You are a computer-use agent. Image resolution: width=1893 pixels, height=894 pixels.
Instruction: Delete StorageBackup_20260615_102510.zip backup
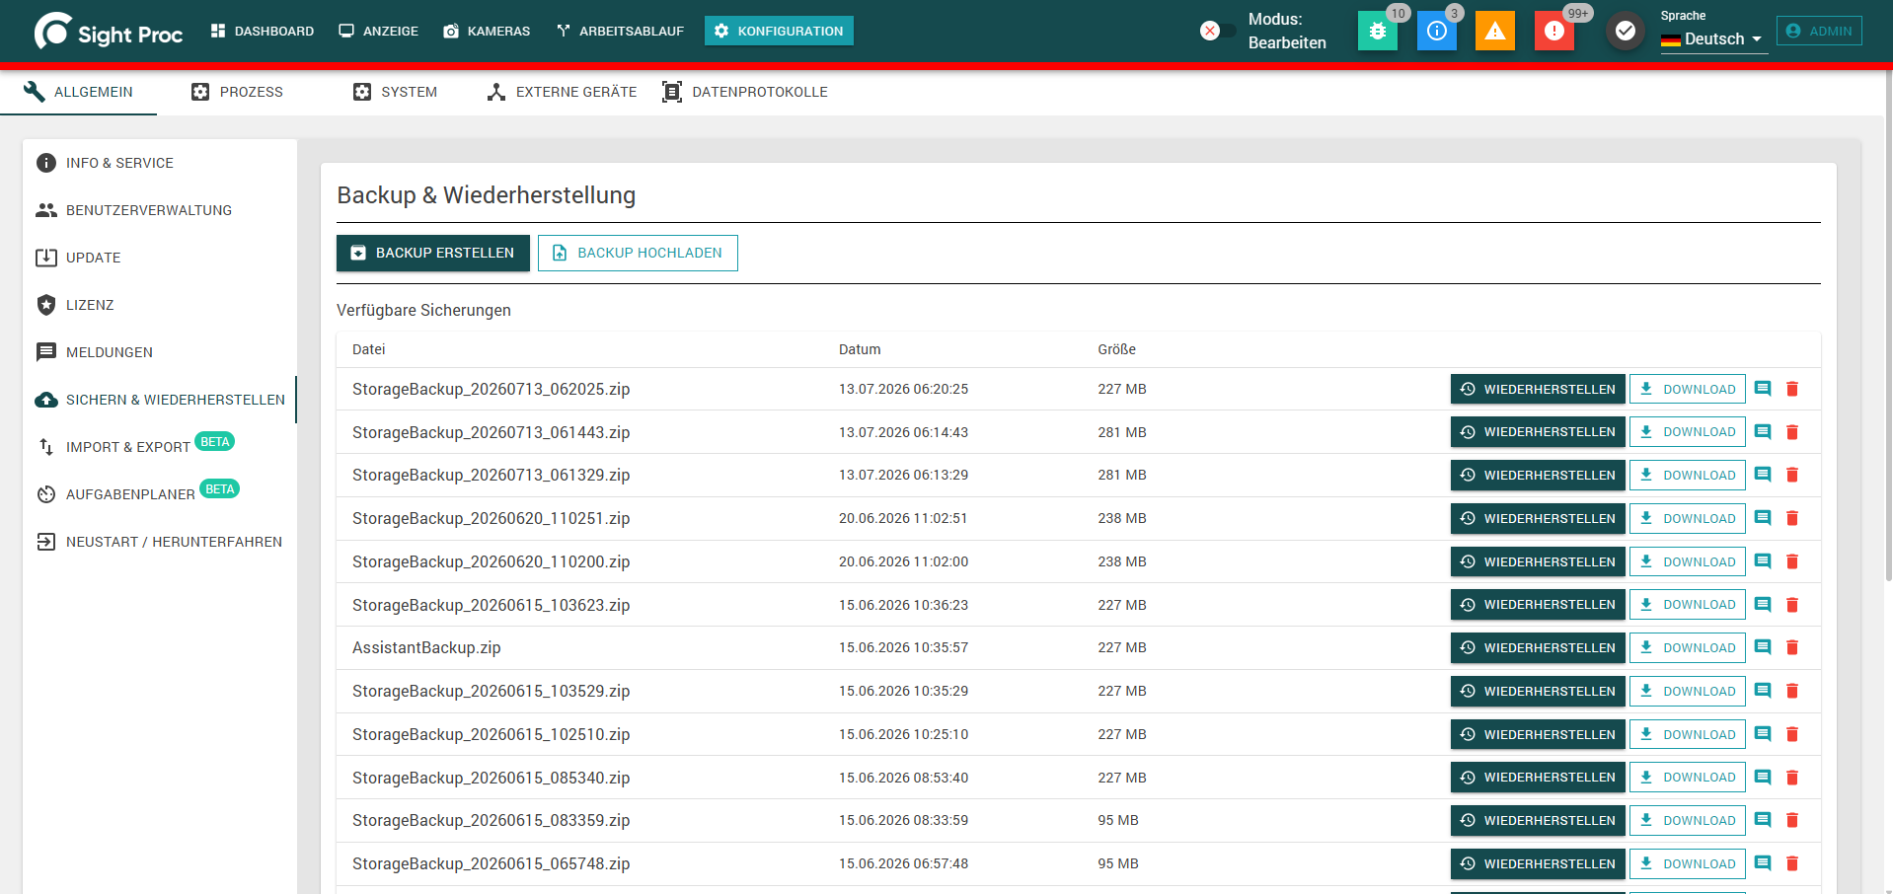click(x=1792, y=734)
